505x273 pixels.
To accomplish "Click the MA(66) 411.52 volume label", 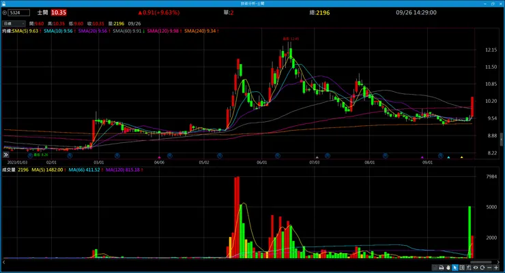I will click(84, 170).
